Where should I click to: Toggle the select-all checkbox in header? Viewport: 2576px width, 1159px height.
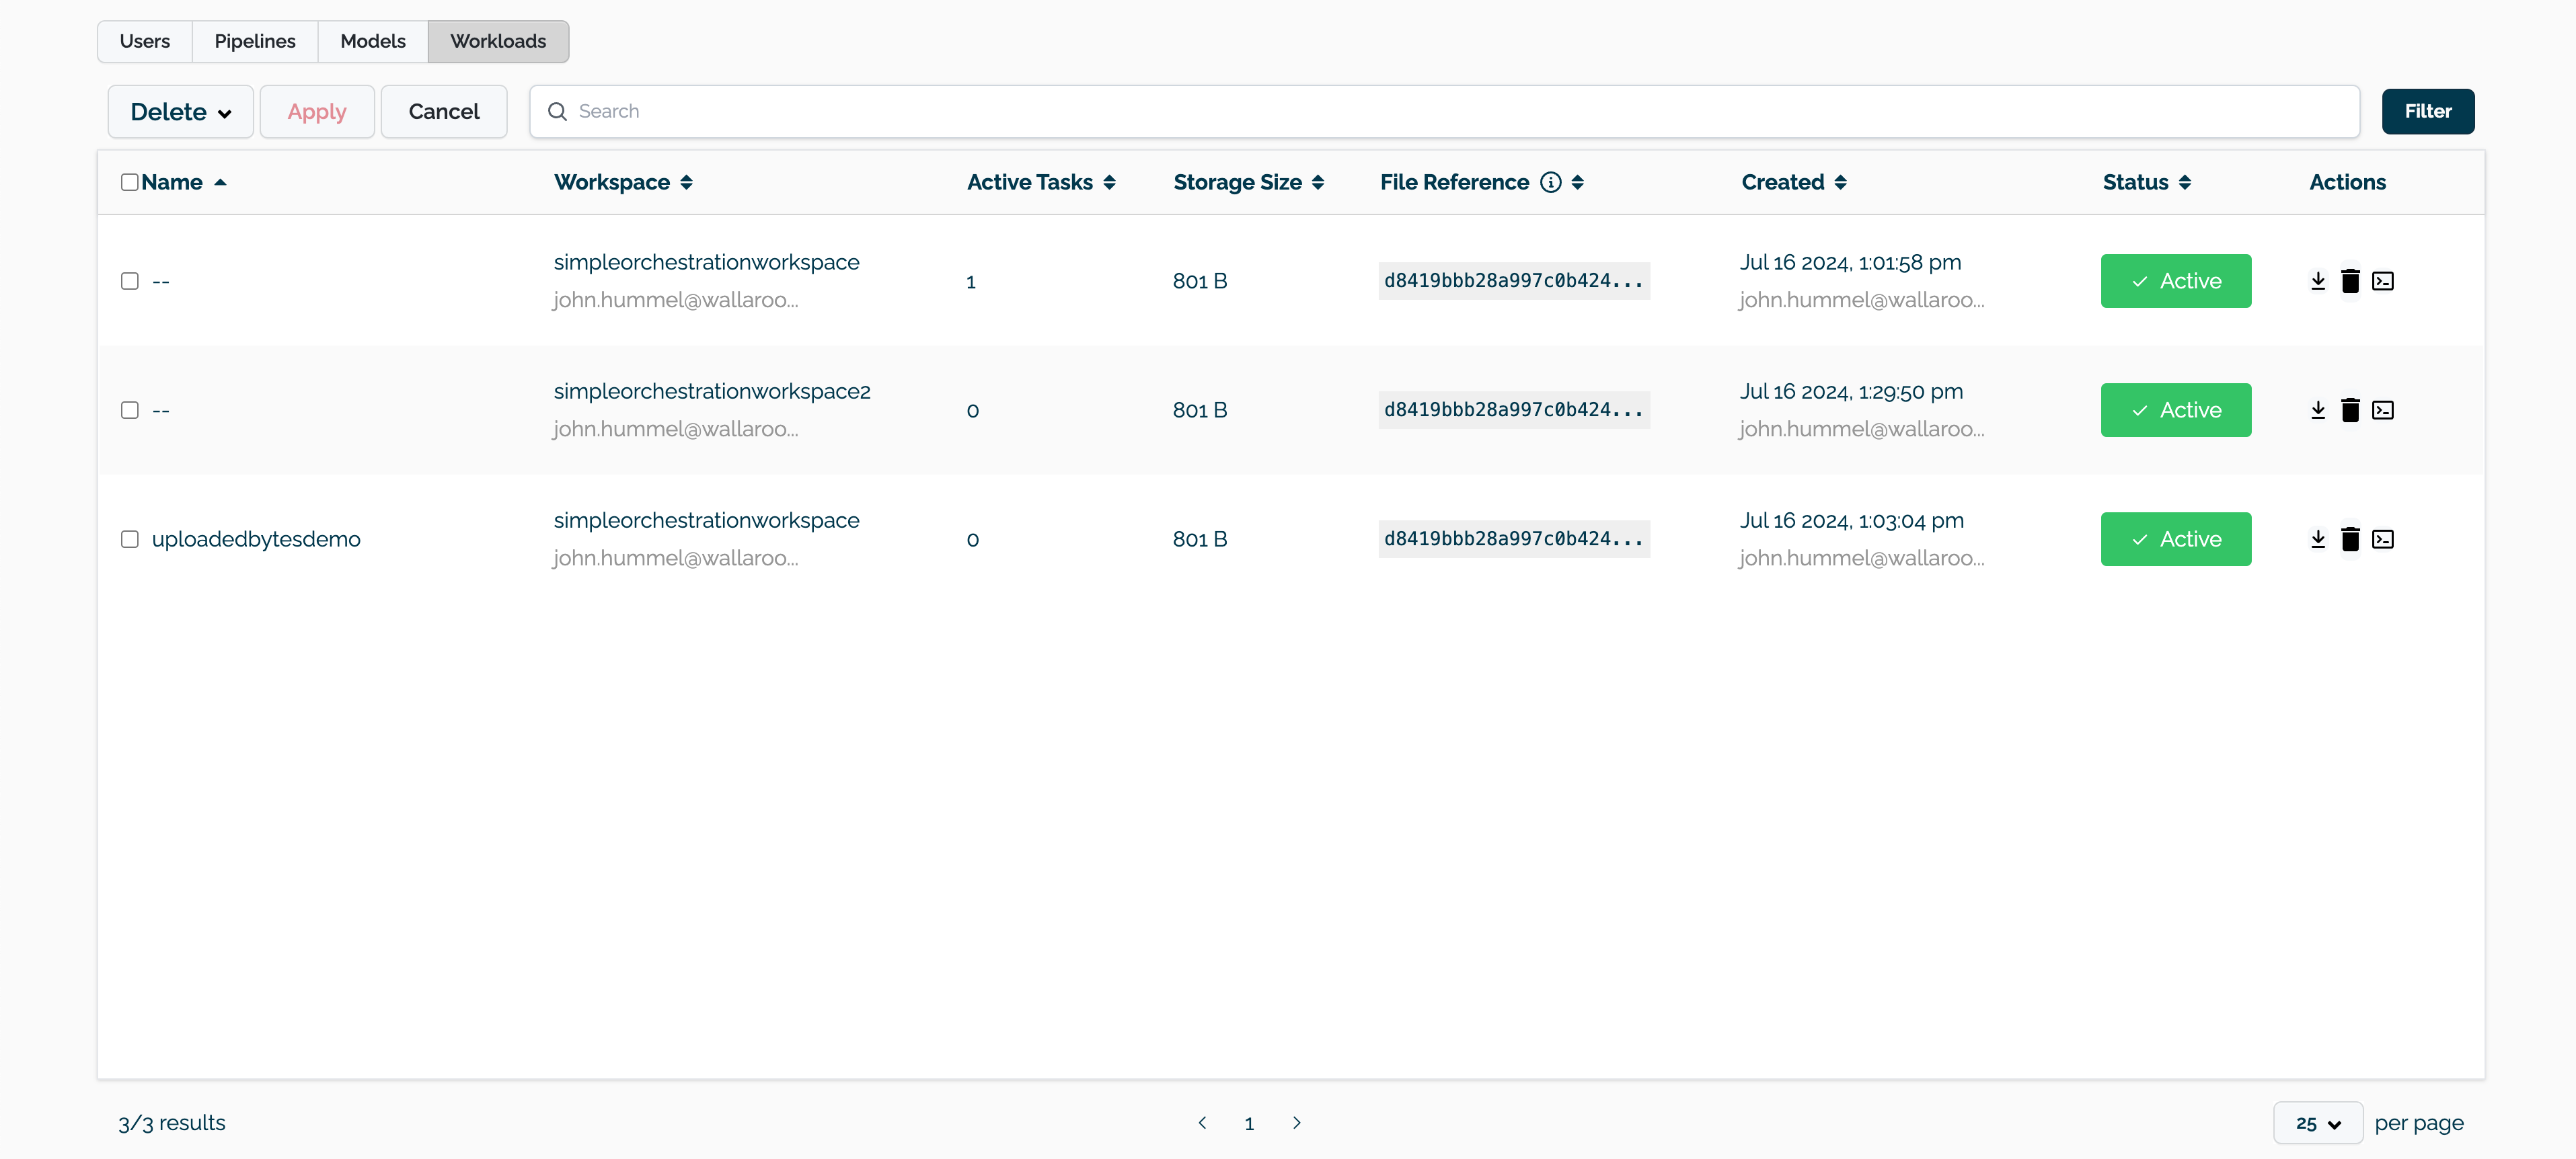129,182
